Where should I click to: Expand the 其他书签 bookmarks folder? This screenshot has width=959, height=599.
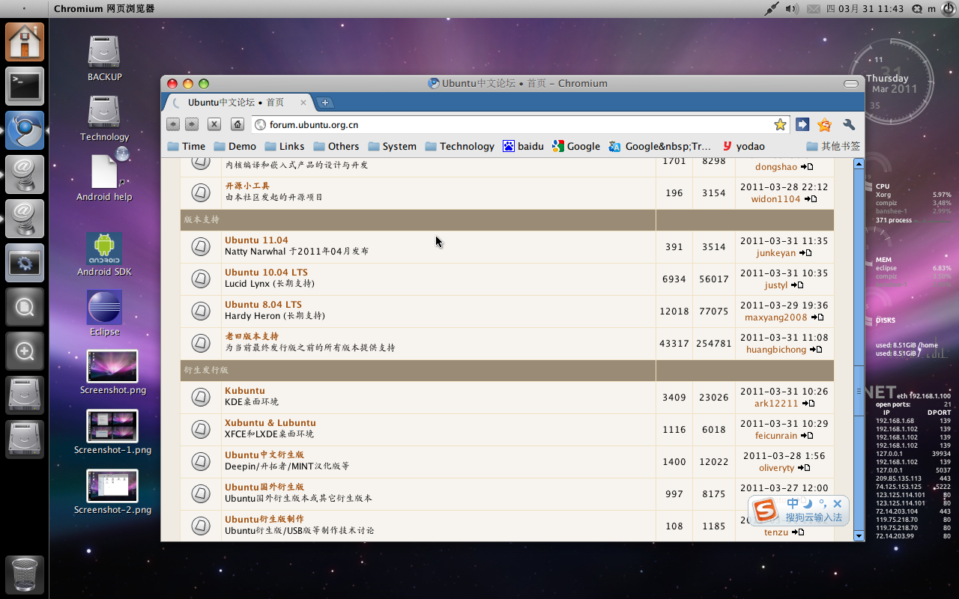click(833, 146)
